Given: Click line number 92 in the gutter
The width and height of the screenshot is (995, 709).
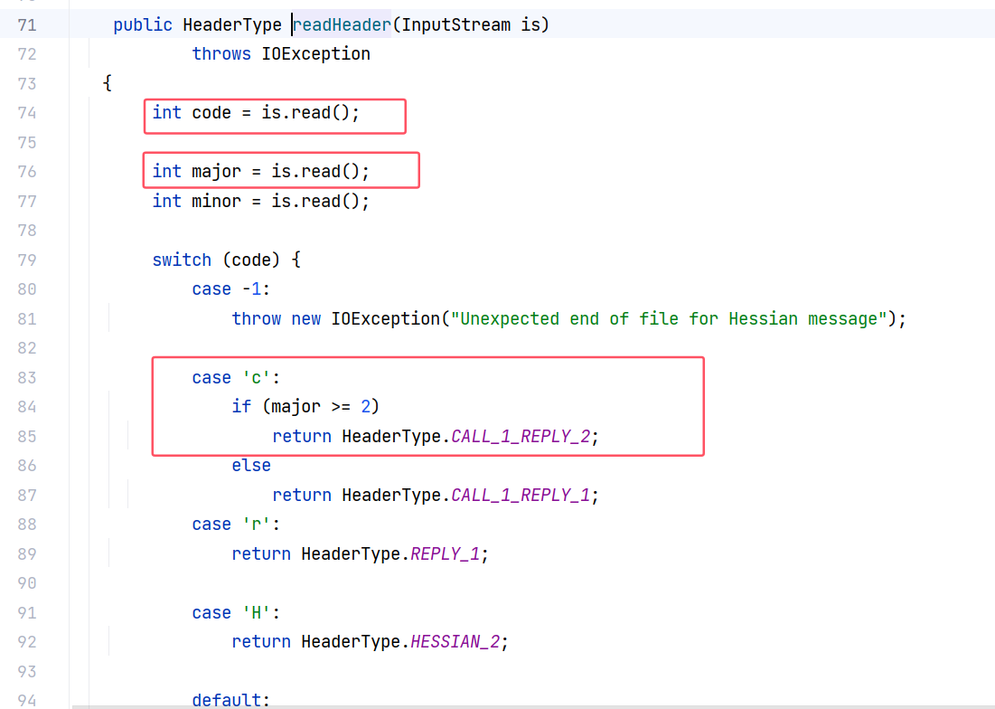Looking at the screenshot, I should pyautogui.click(x=27, y=642).
